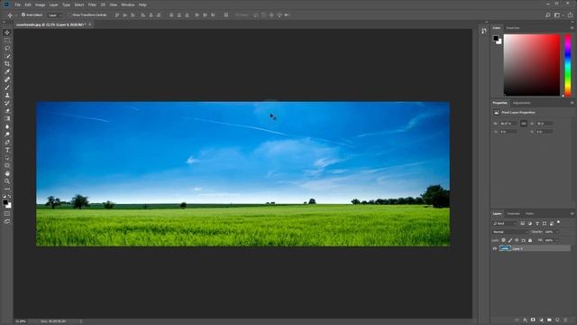Select the Pen tool
Viewport: 577px width, 325px height.
point(7,143)
